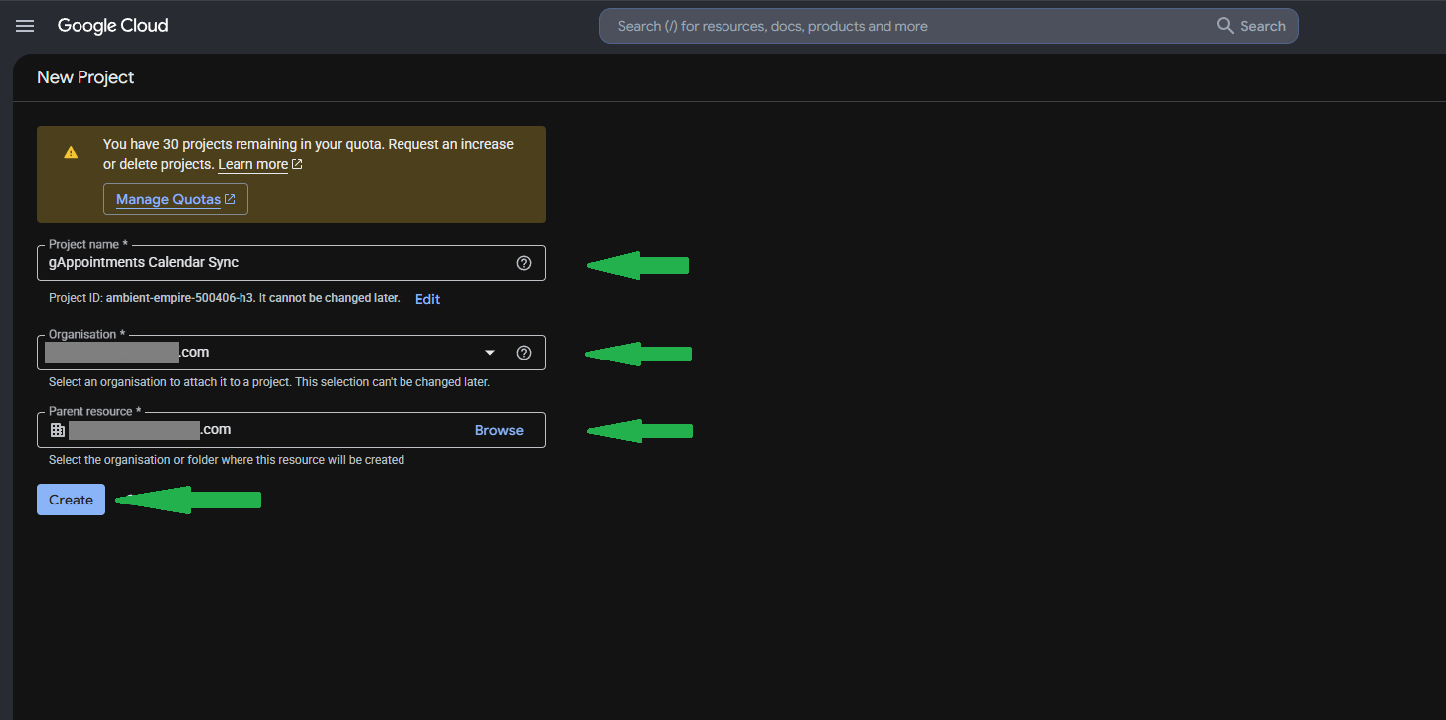This screenshot has height=720, width=1446.
Task: Click the Project name help icon
Action: coord(524,263)
